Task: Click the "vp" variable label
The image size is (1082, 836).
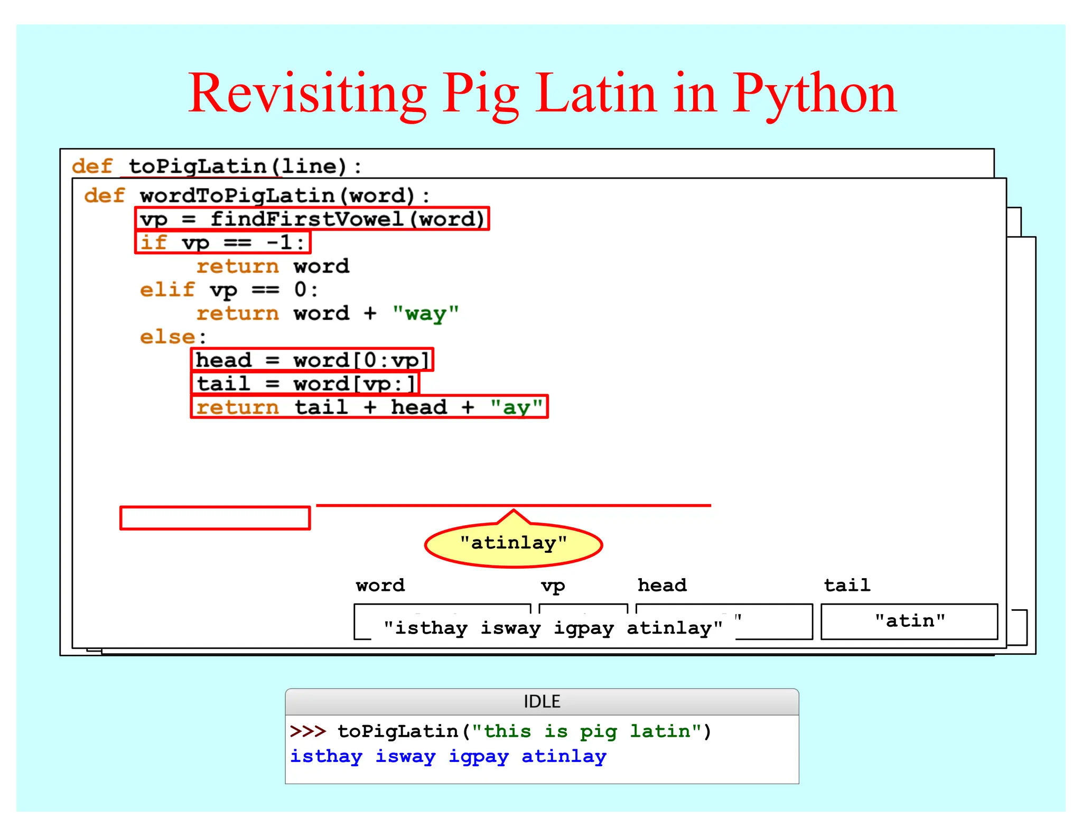Action: tap(553, 587)
